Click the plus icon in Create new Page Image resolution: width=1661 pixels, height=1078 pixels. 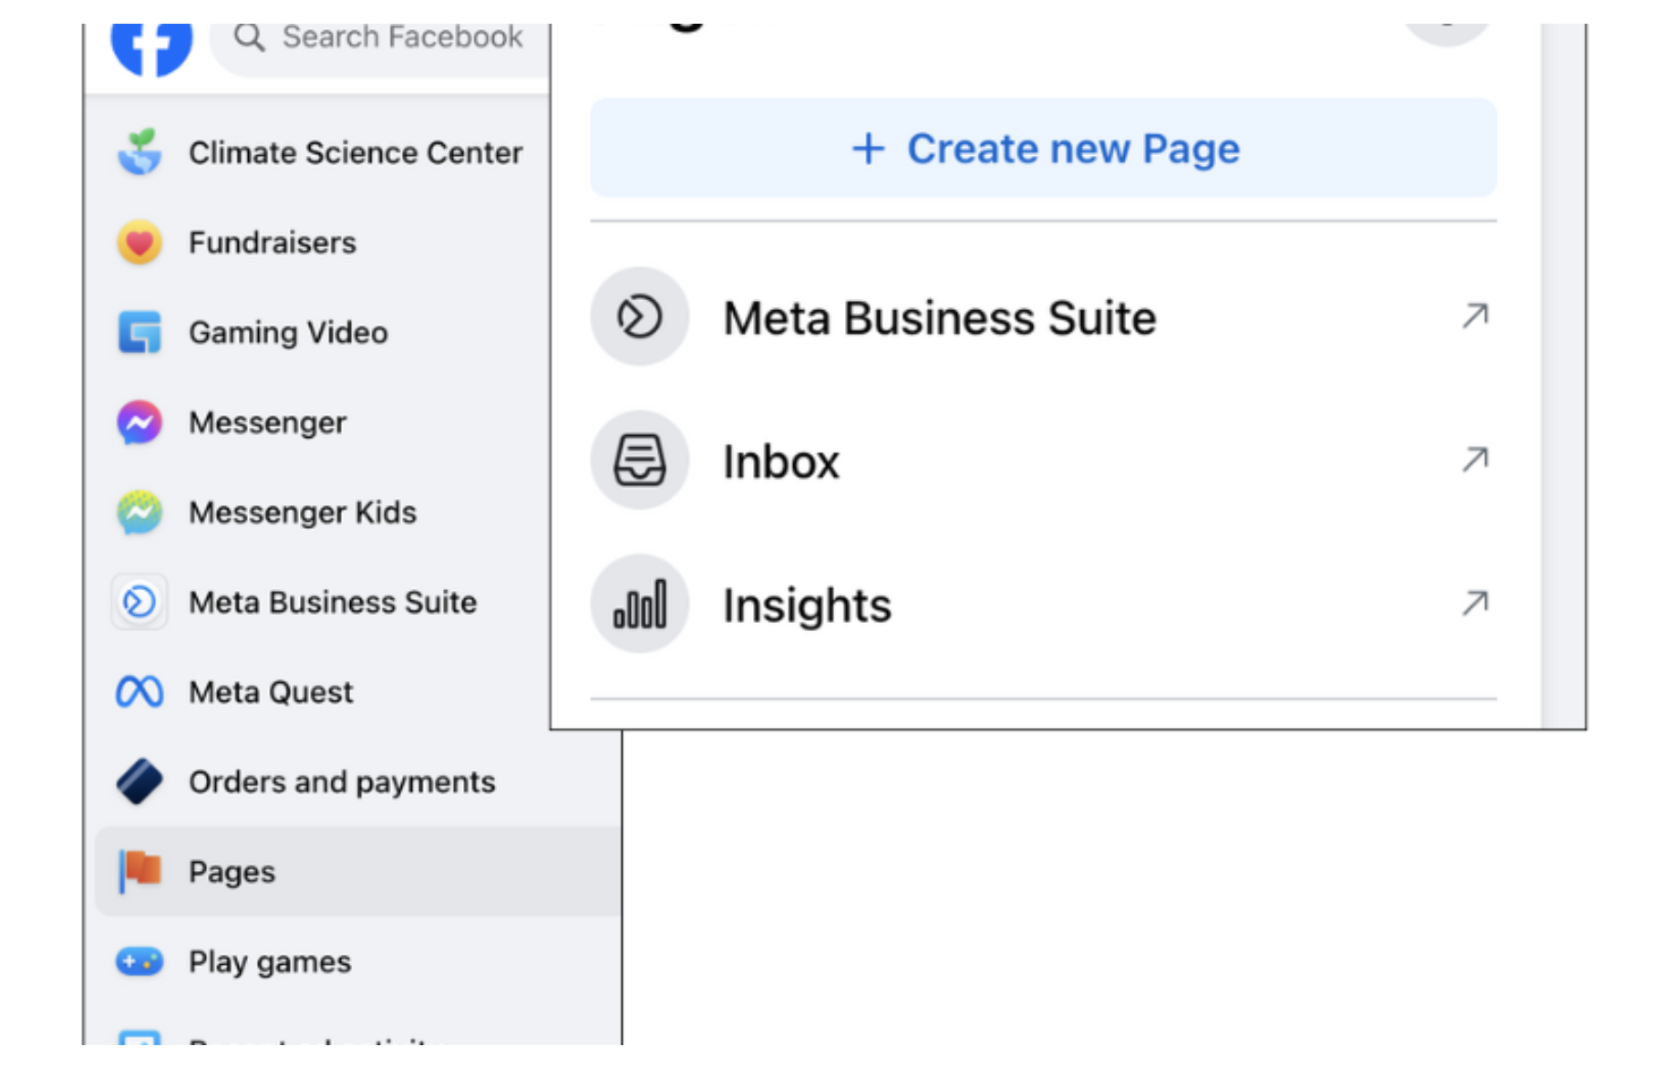click(x=869, y=149)
